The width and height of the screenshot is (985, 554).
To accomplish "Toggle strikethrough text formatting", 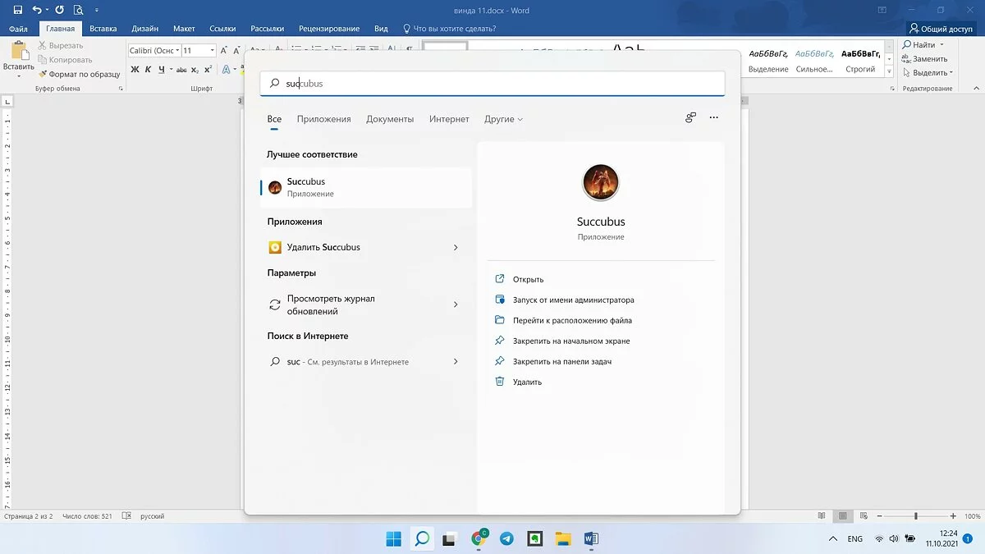I will click(x=180, y=70).
